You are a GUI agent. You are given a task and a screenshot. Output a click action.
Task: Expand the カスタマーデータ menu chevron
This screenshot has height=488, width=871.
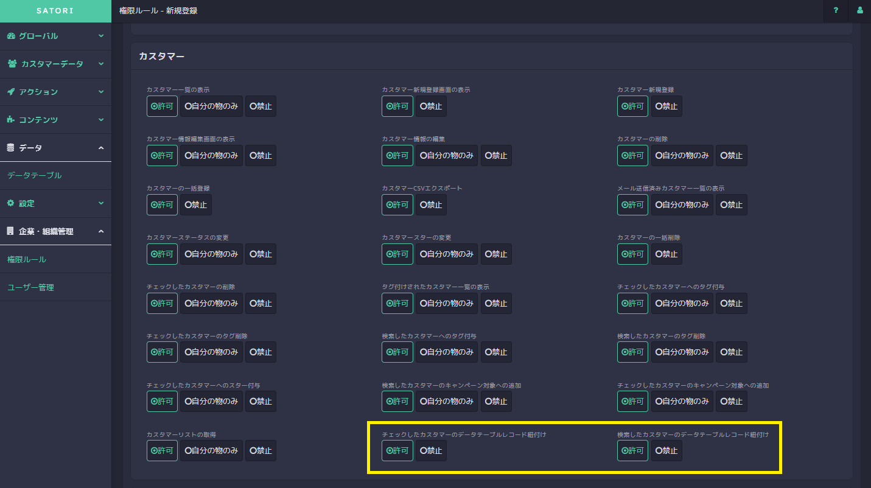(x=101, y=64)
